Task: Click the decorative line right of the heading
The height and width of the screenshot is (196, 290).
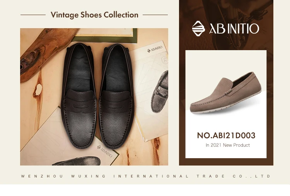Action: point(155,15)
